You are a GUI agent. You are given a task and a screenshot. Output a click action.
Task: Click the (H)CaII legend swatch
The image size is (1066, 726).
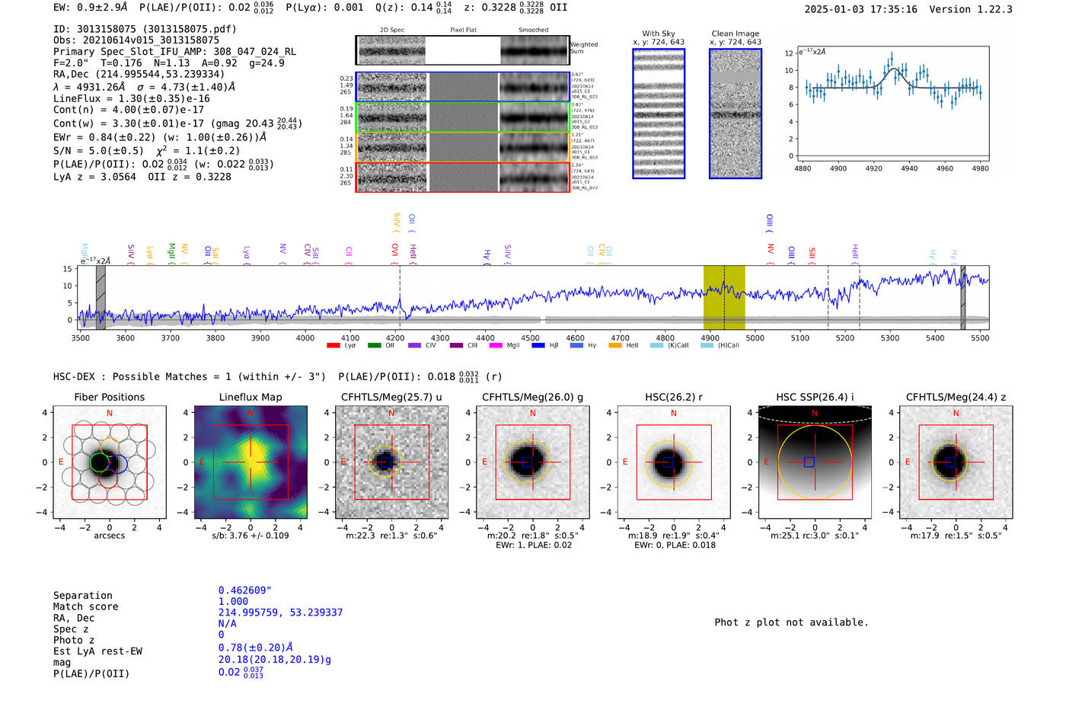tap(707, 346)
